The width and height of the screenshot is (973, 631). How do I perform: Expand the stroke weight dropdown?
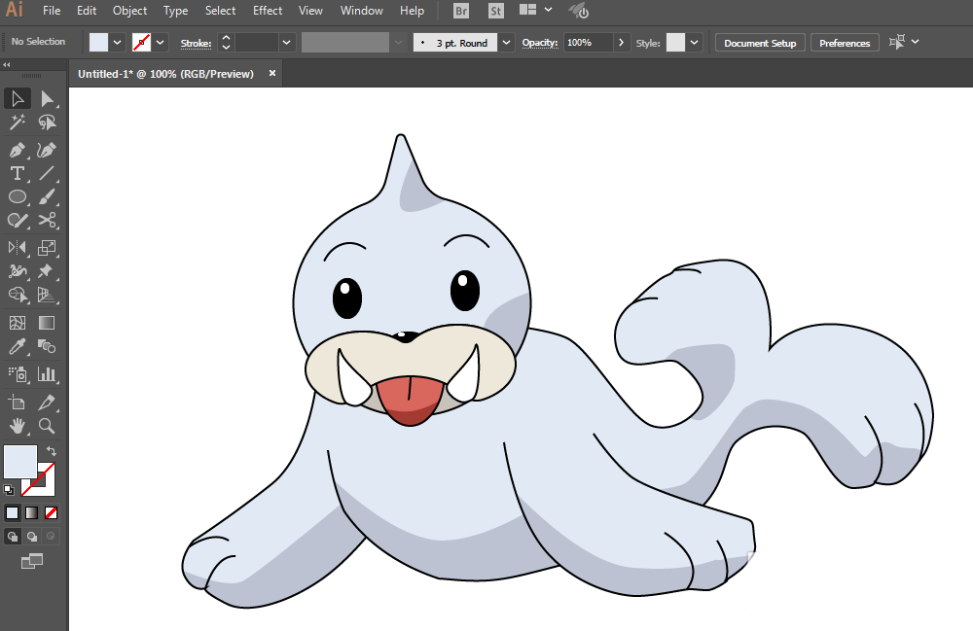[x=286, y=43]
